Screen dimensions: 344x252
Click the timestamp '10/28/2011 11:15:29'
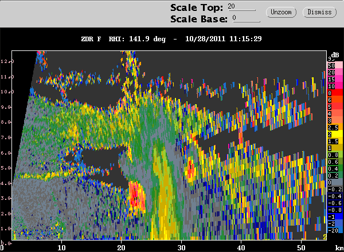pos(224,39)
